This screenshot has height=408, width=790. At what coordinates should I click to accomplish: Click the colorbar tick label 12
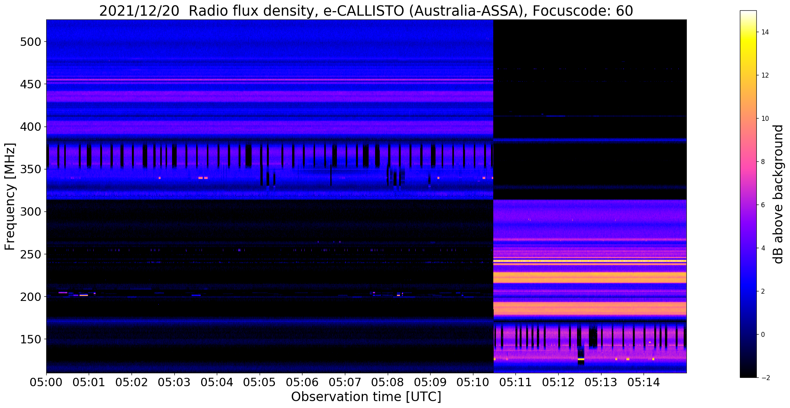click(765, 75)
